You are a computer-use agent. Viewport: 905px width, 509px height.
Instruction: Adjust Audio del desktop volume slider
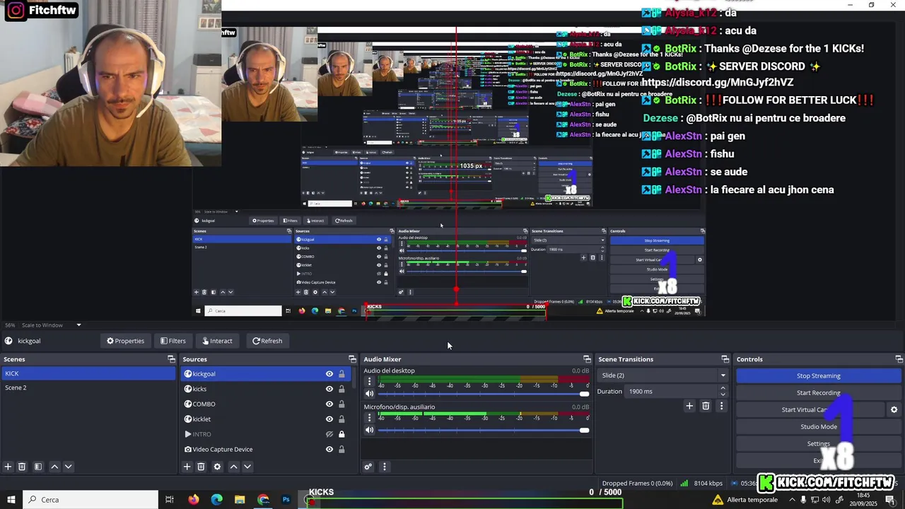click(x=484, y=394)
